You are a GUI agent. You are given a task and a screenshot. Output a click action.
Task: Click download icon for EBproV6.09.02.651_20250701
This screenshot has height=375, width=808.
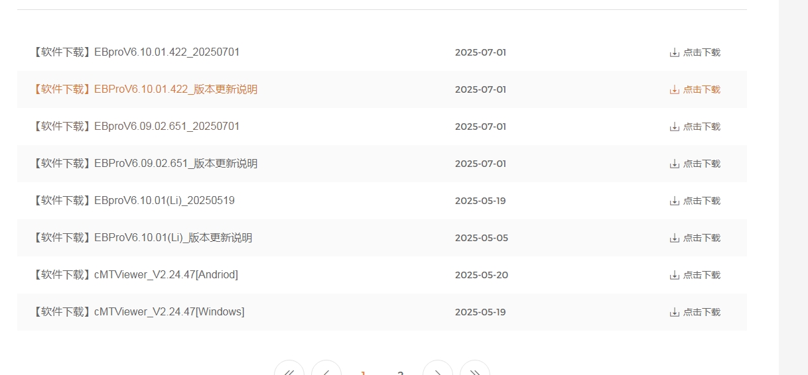tap(675, 127)
